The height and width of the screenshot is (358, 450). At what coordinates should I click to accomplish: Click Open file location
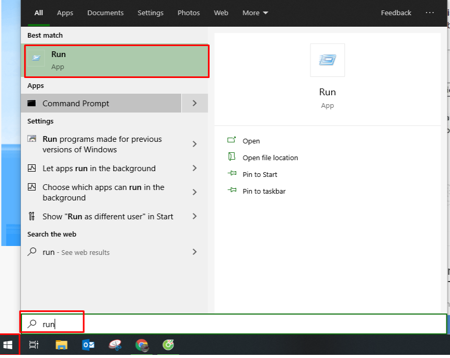(x=270, y=158)
